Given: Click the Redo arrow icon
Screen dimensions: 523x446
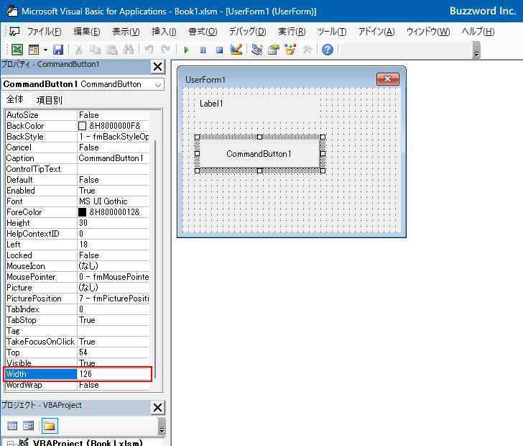Looking at the screenshot, I should (x=165, y=50).
